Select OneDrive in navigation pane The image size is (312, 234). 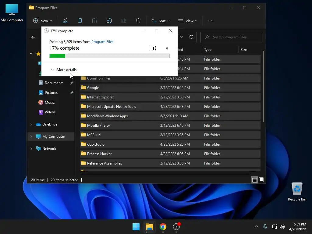tap(50, 124)
